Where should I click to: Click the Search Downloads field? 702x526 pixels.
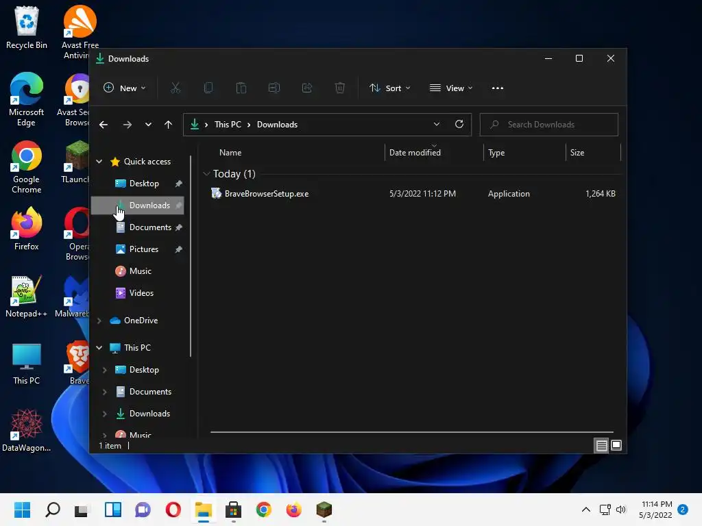pyautogui.click(x=549, y=125)
